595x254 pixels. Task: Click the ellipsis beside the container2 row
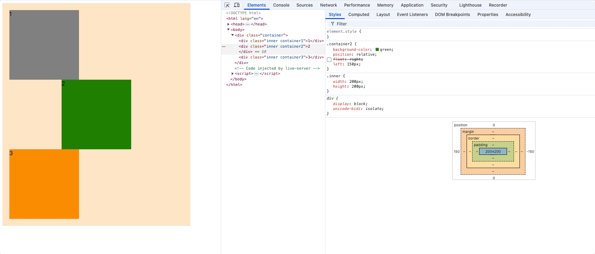pos(224,46)
